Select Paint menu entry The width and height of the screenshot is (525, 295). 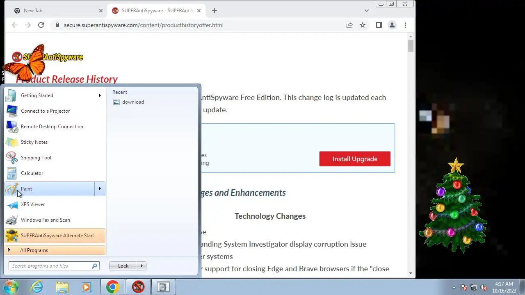tap(55, 189)
